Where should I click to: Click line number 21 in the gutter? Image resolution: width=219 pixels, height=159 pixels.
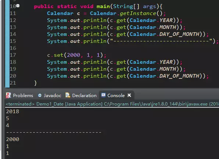click(x=13, y=83)
